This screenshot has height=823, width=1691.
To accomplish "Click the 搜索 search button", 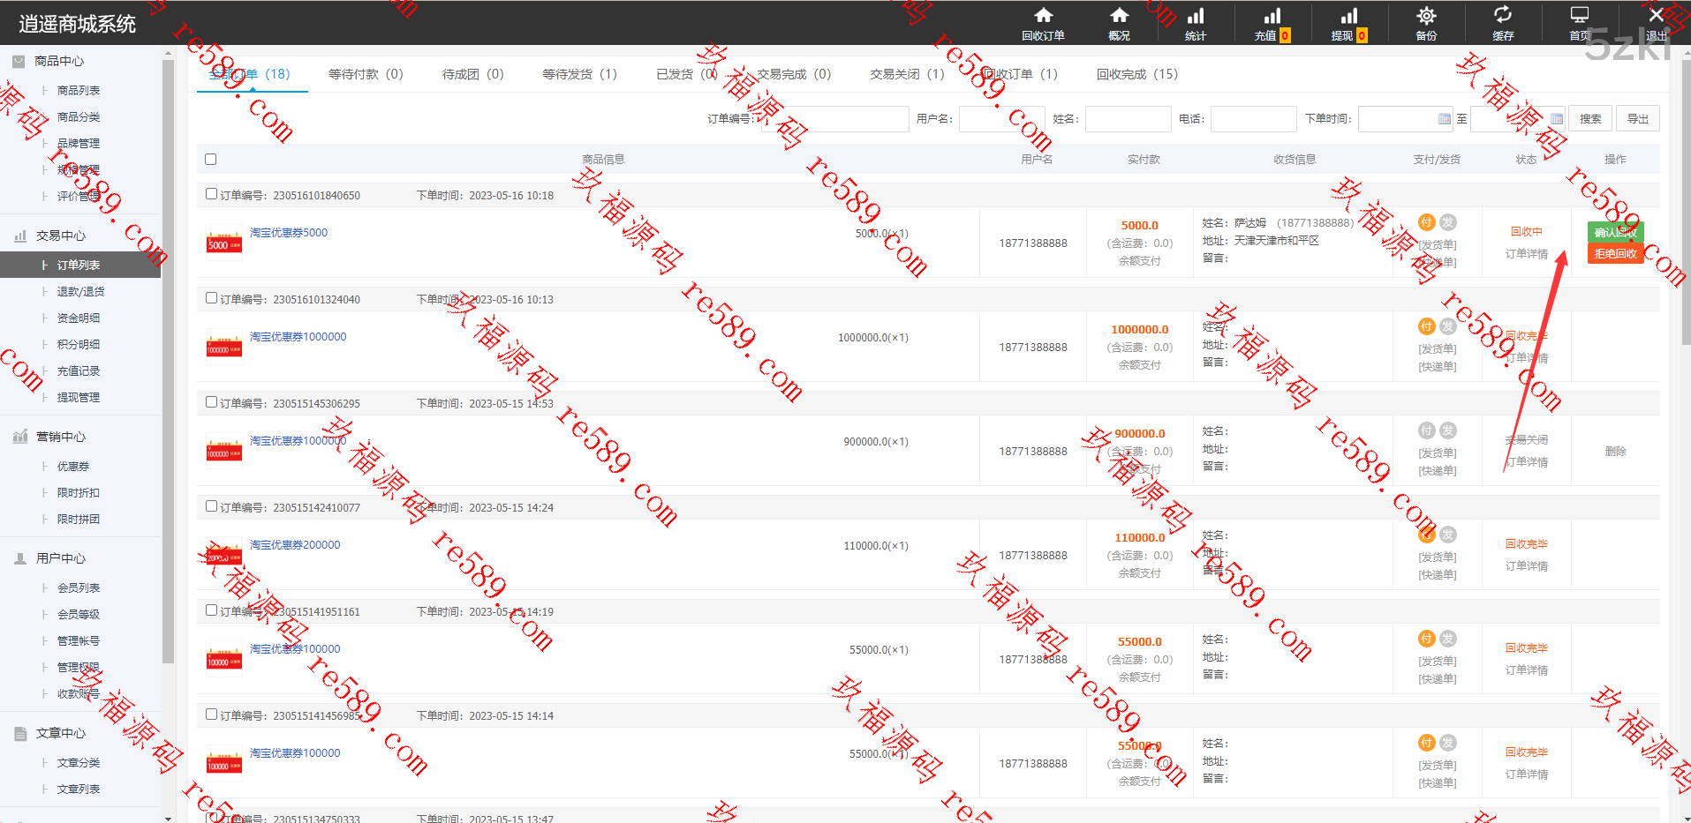I will coord(1590,119).
